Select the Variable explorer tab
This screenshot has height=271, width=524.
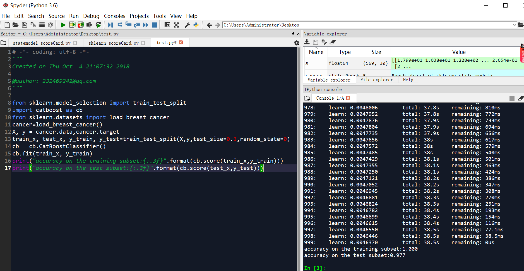click(x=329, y=80)
